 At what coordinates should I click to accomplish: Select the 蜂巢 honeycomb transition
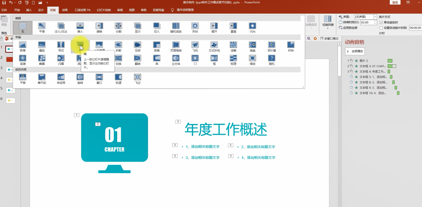pyautogui.click(x=42, y=60)
